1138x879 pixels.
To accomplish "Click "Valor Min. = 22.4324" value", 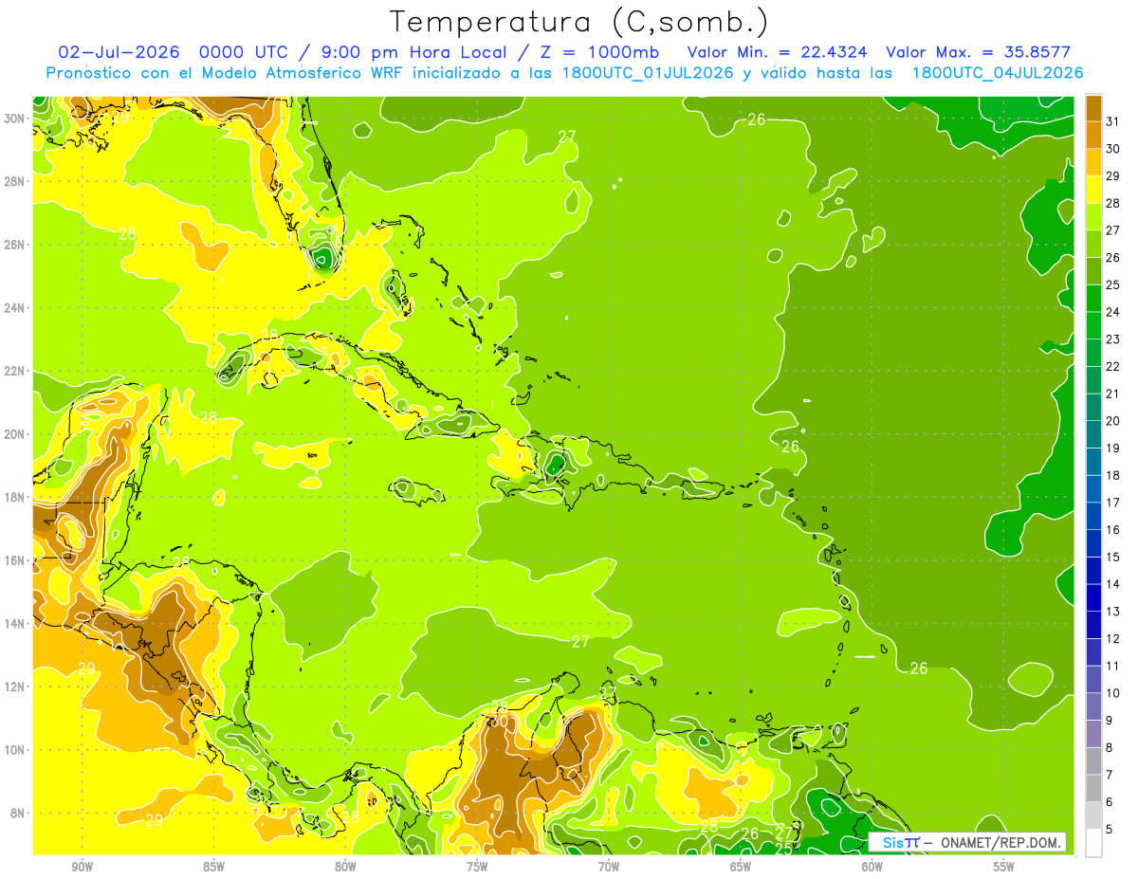I will coord(777,52).
